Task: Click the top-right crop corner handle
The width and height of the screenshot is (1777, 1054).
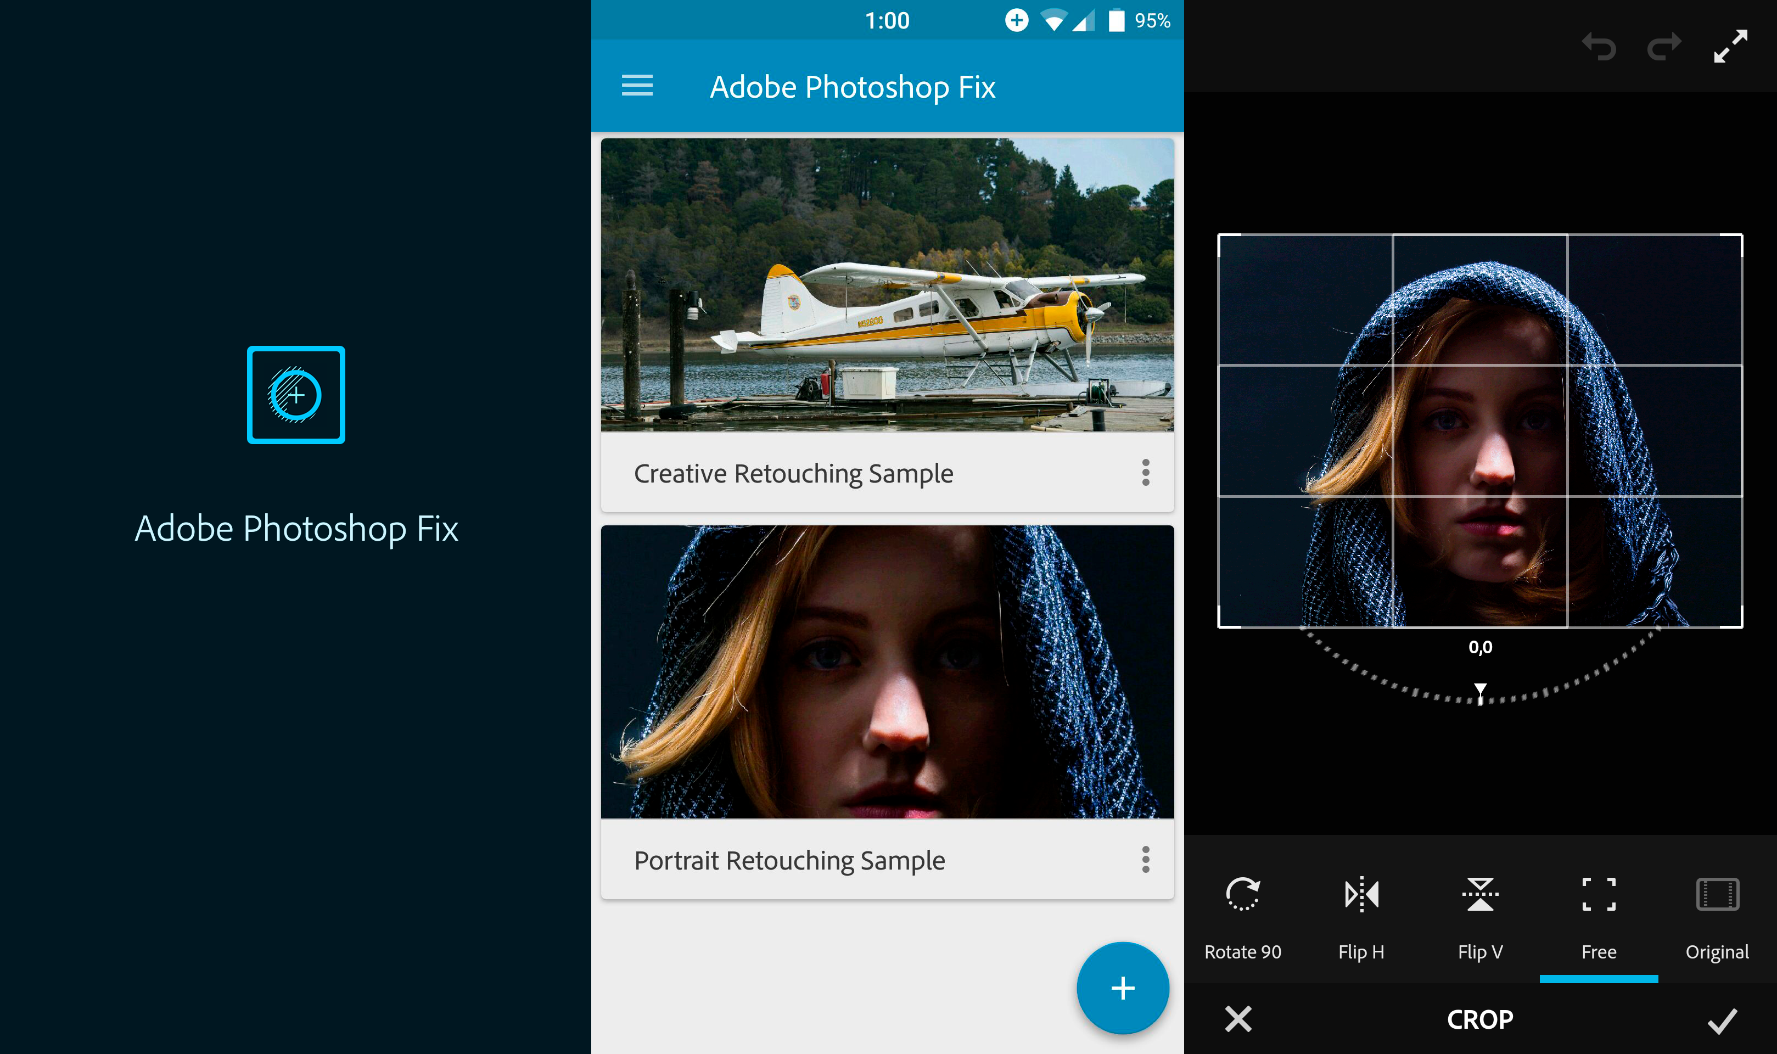Action: (1740, 237)
